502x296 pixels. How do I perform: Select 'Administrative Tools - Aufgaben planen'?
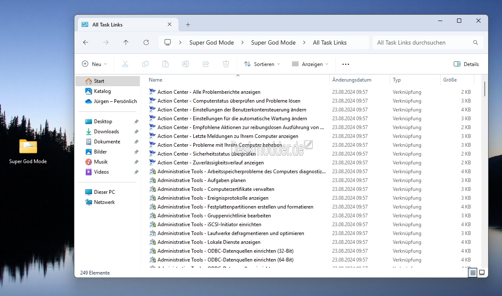[201, 180]
